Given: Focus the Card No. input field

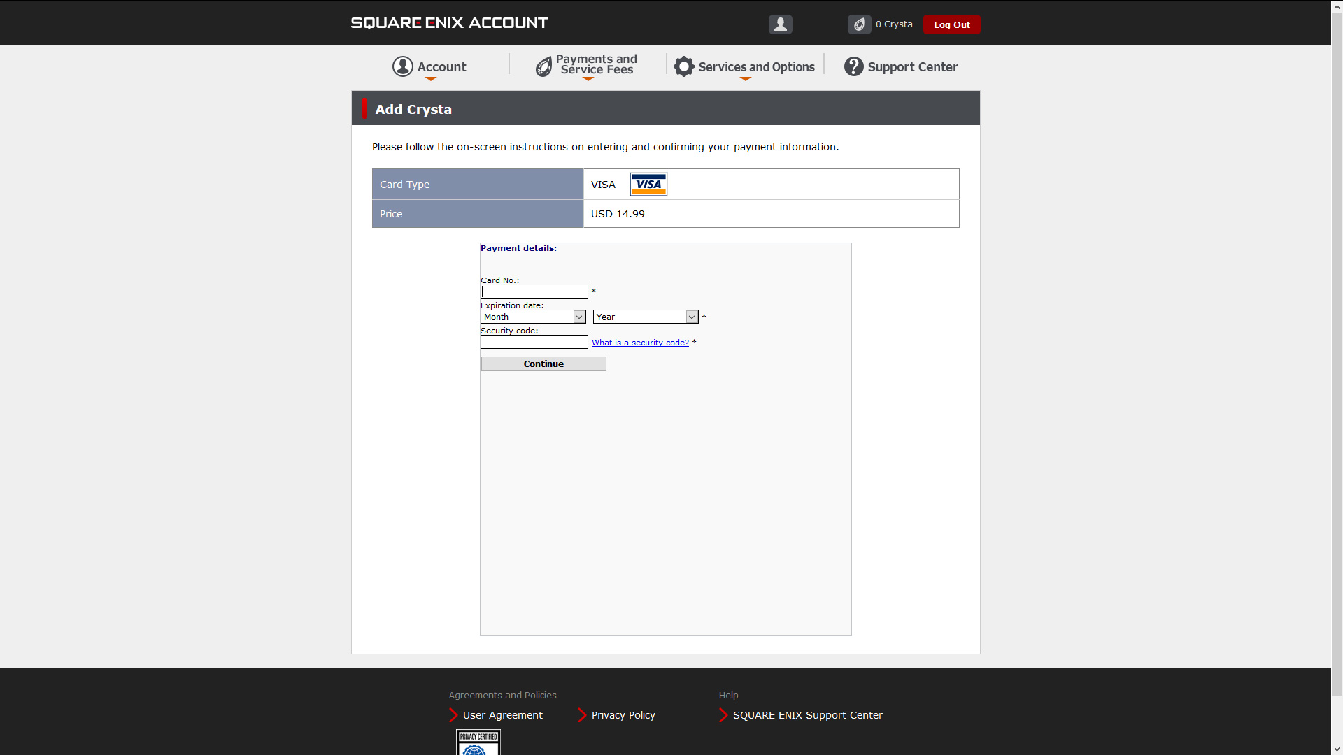Looking at the screenshot, I should [534, 292].
